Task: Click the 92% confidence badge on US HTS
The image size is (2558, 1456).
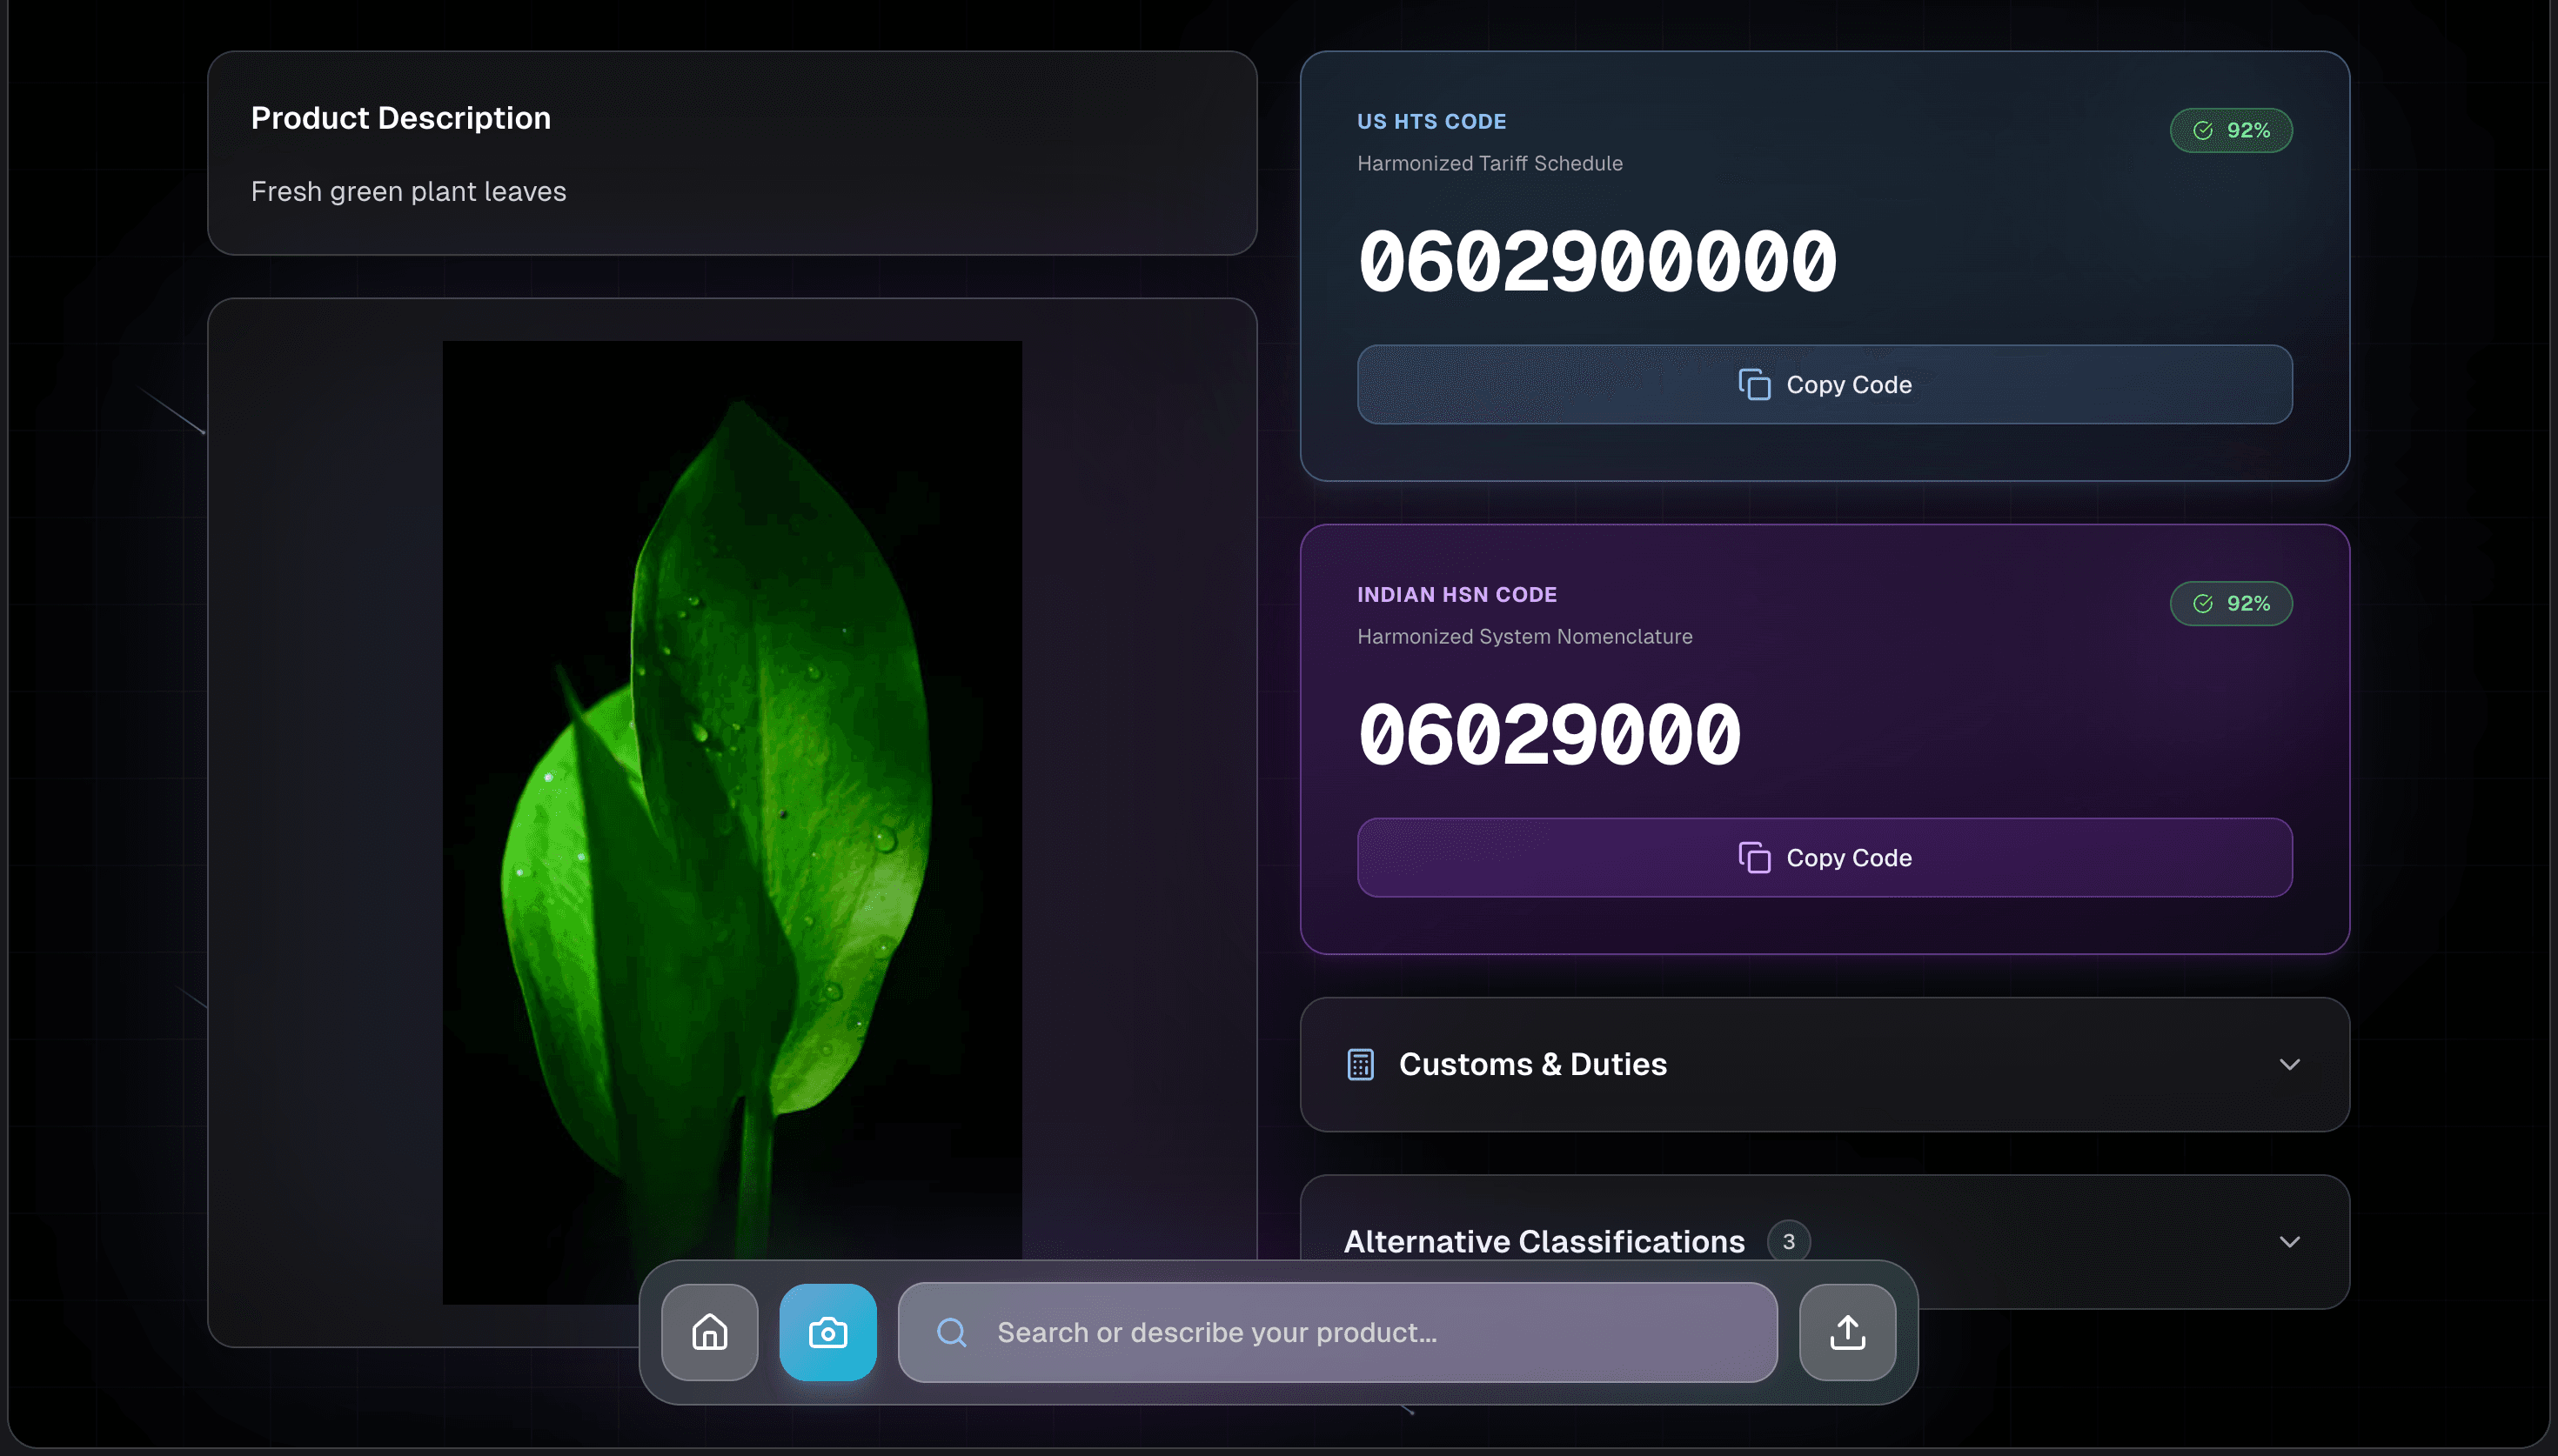Action: 2230,130
